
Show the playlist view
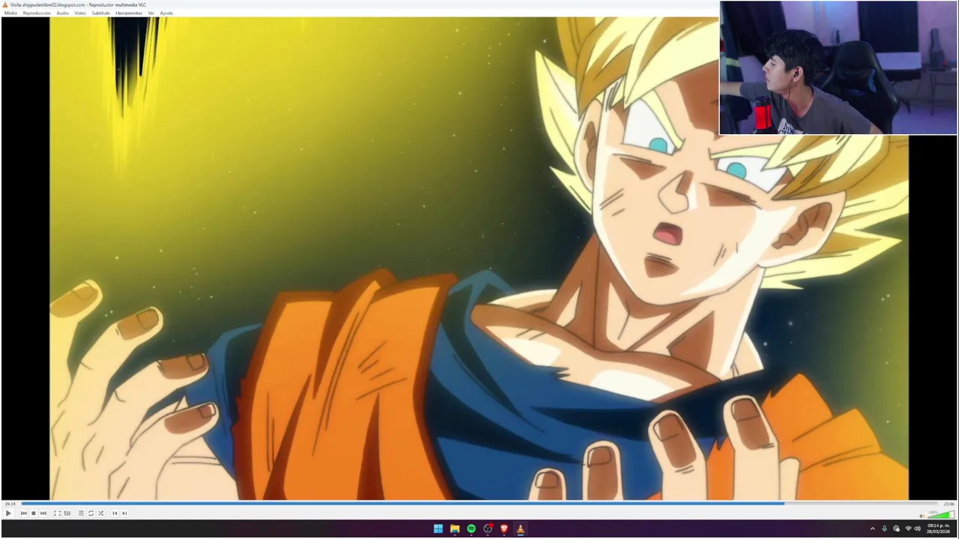click(81, 513)
